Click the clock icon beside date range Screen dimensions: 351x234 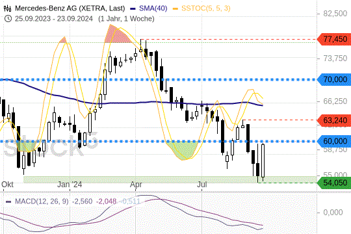[x=8, y=19]
